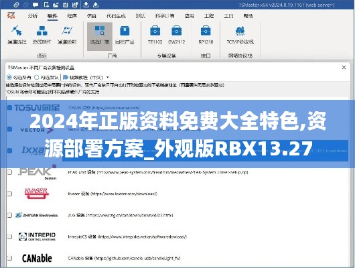Image resolution: width=355 pixels, height=268 pixels.
Task: Close the vendor device detection dialog
Action: tap(344, 68)
